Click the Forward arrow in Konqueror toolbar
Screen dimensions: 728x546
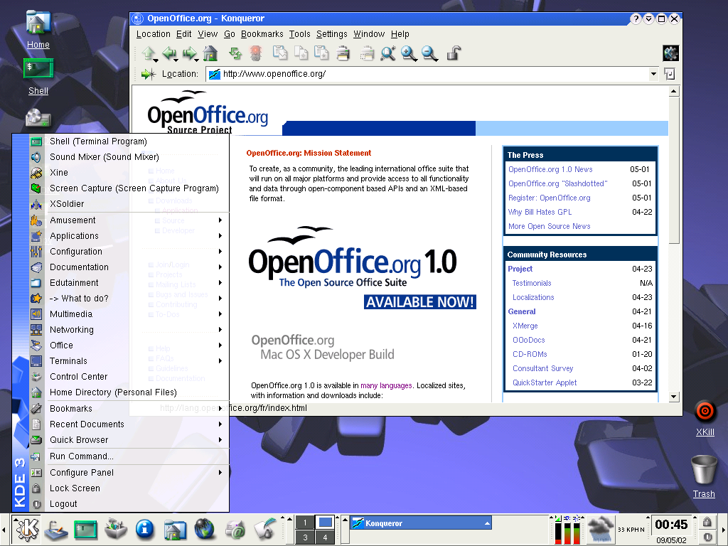[x=190, y=53]
